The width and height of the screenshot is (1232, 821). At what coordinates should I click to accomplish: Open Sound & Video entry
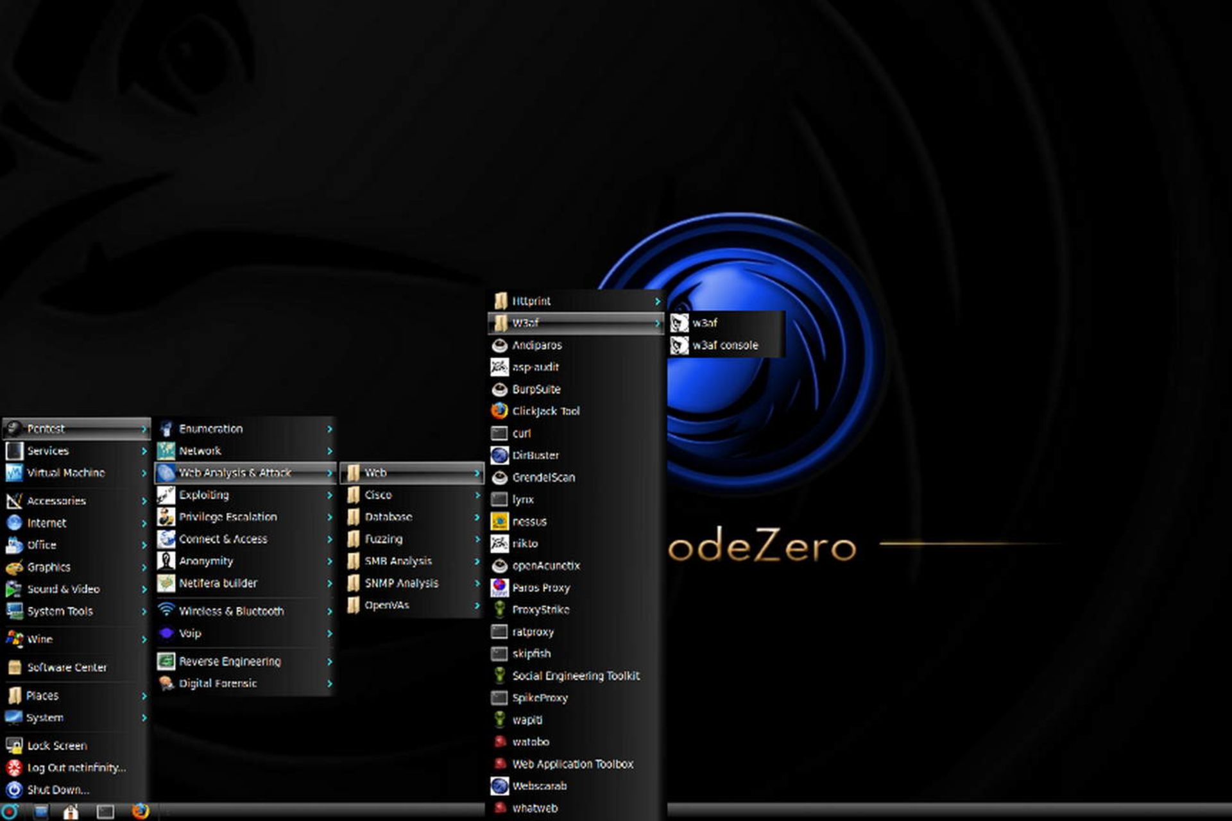[76, 589]
